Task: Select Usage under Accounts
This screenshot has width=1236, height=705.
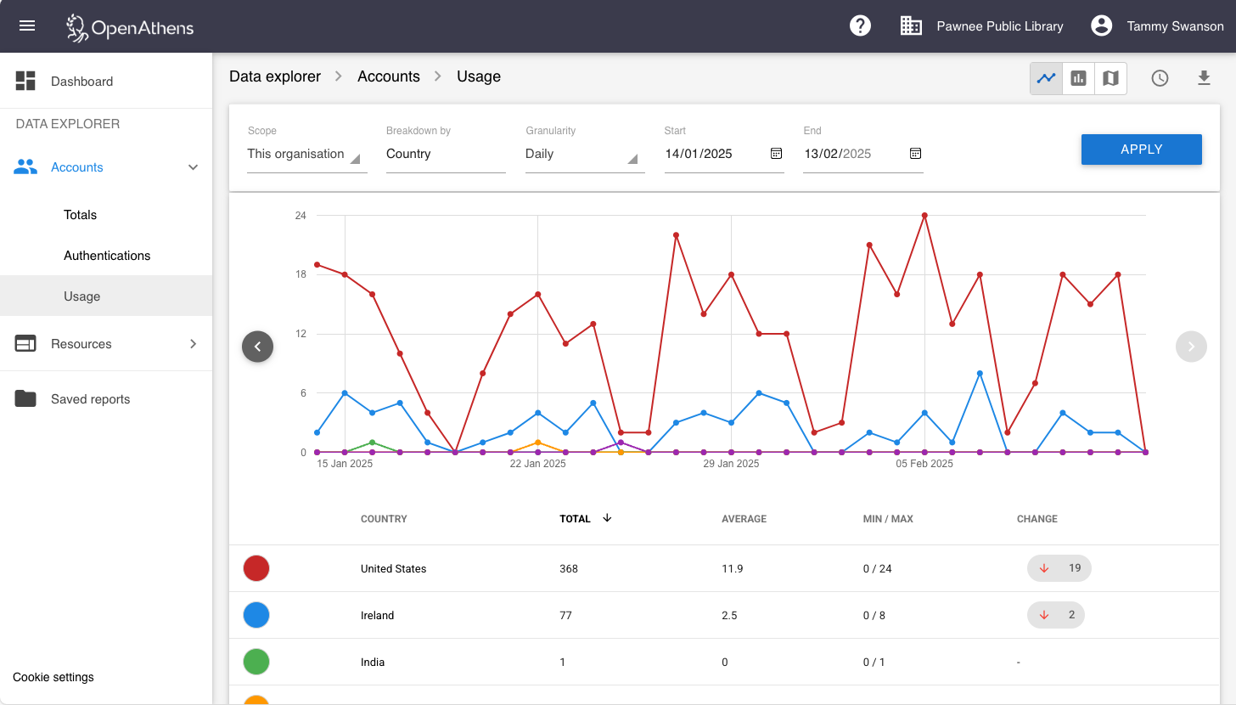Action: [81, 296]
